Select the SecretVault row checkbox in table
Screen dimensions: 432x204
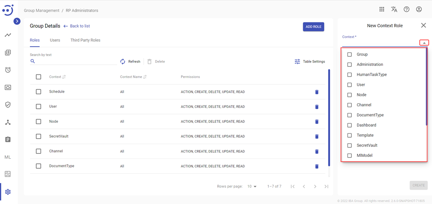coord(39,136)
